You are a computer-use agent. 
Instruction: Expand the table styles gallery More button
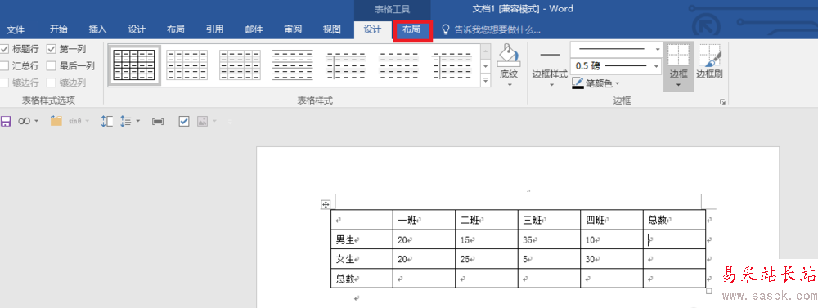point(486,80)
